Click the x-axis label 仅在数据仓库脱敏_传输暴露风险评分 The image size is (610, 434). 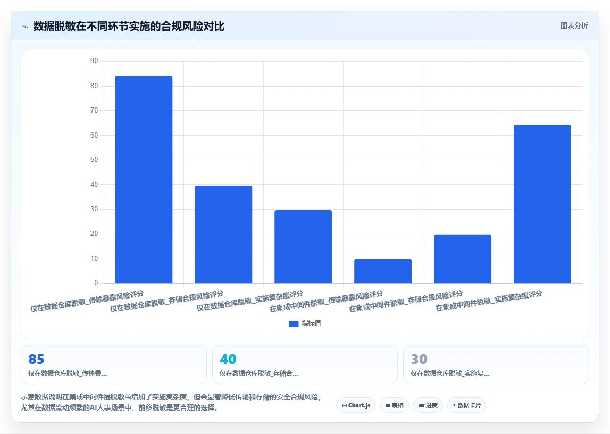pos(87,301)
